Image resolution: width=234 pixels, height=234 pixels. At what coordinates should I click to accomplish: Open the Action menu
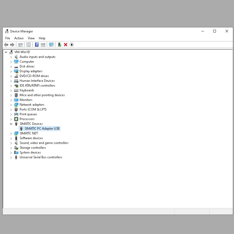tap(19, 38)
